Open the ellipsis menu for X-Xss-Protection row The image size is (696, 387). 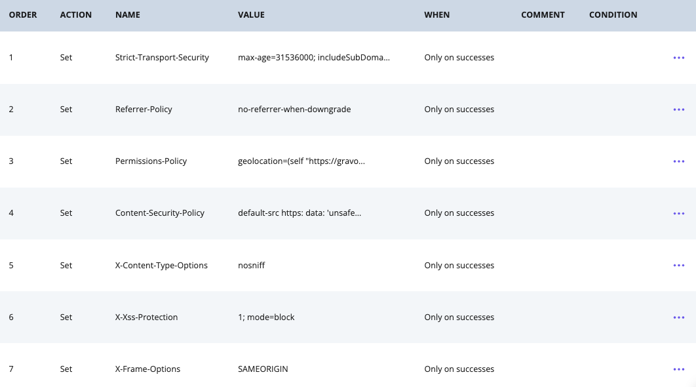(679, 317)
